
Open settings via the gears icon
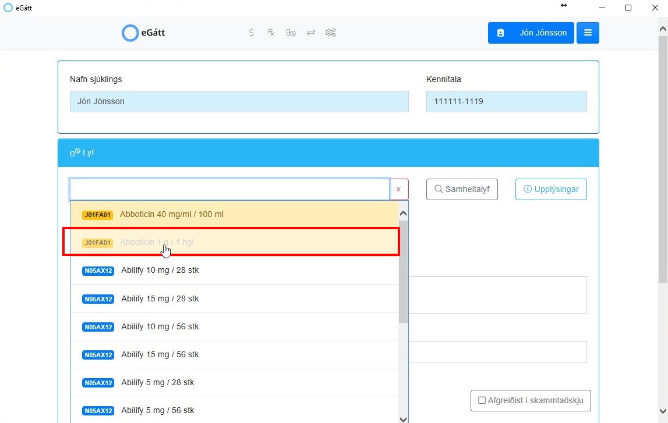(x=331, y=33)
